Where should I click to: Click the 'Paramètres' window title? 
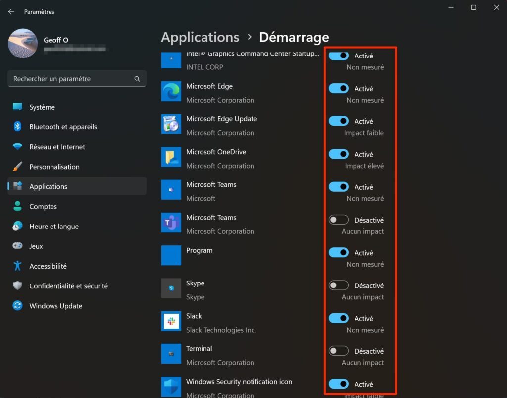(39, 12)
